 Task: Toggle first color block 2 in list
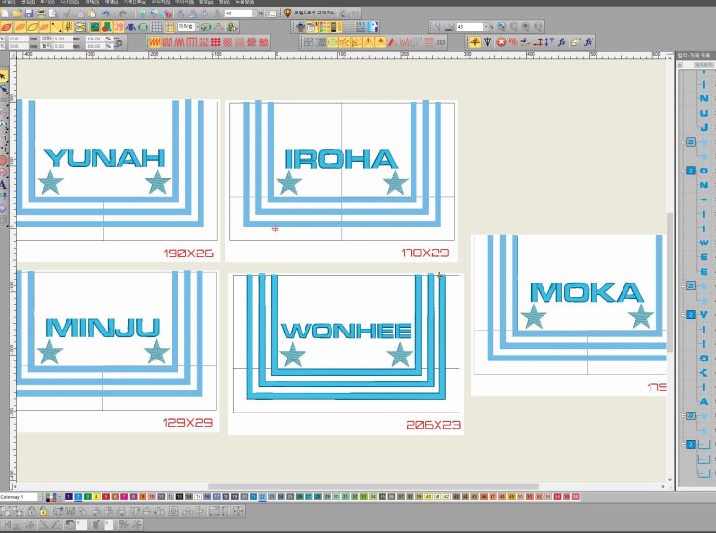tap(691, 171)
